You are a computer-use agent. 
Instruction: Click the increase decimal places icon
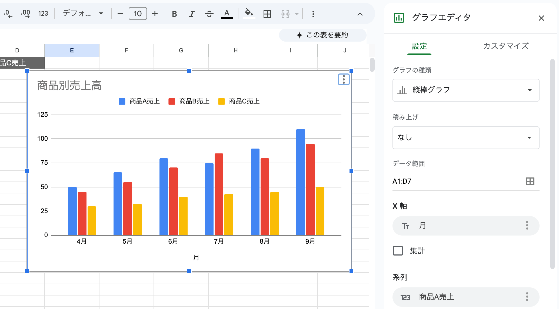25,14
